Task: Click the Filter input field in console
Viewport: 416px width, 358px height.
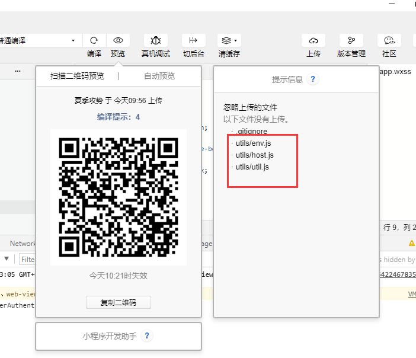Action: [x=27, y=259]
